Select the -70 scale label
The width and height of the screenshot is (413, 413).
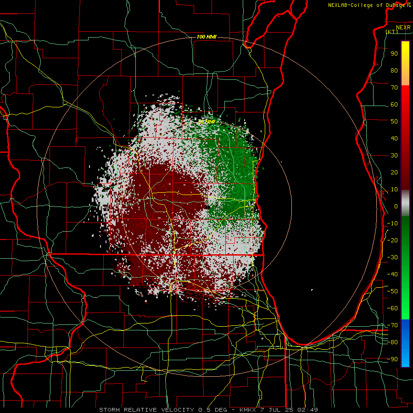(x=392, y=325)
